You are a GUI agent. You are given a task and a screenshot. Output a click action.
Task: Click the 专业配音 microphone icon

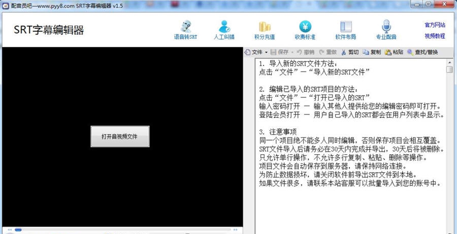point(386,28)
